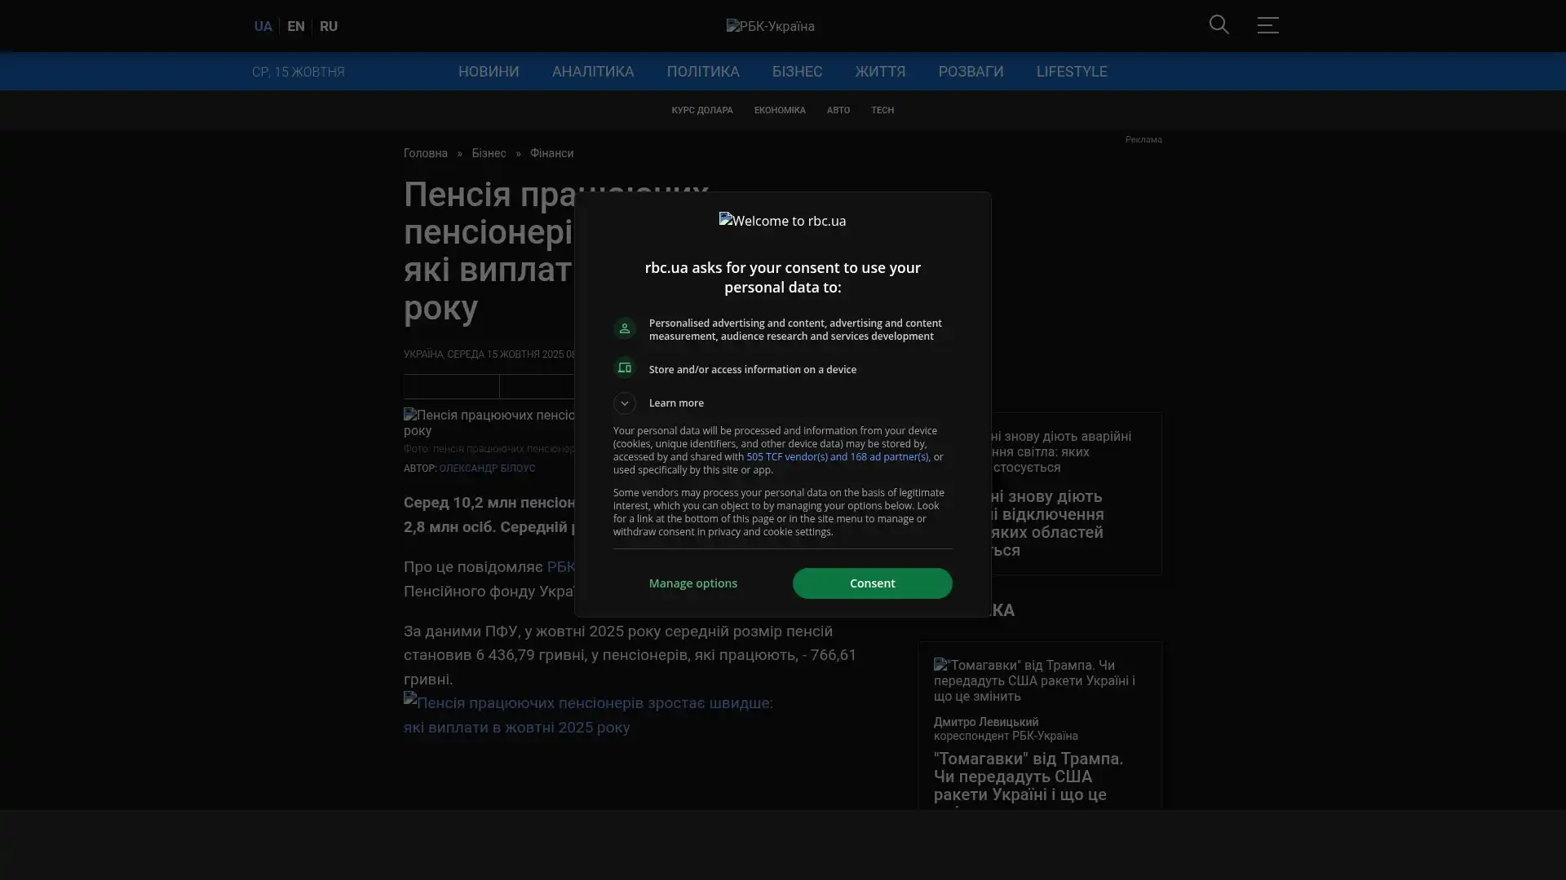Click the store information device icon

625,368
